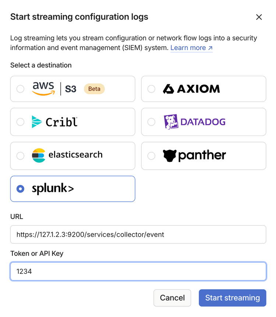
Task: Open the Learn more link
Action: [x=191, y=48]
